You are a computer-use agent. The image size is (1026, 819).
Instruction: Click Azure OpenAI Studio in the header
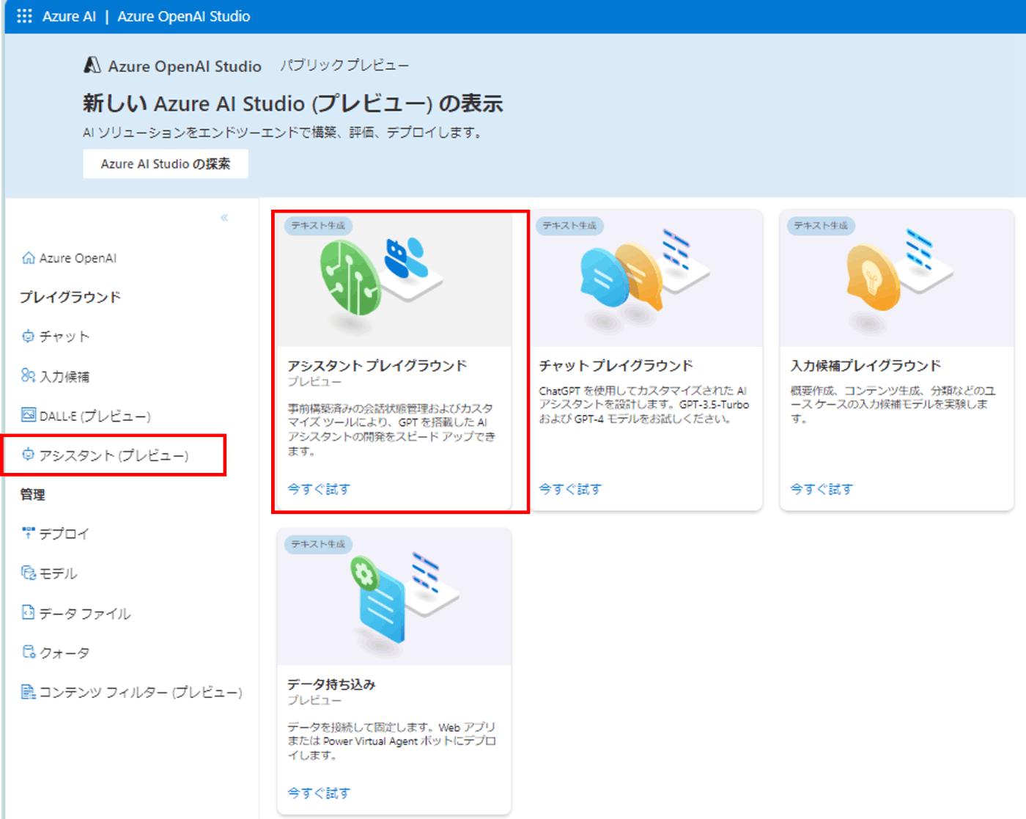(184, 16)
